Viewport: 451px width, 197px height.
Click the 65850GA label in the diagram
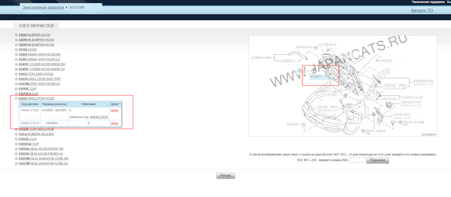click(x=390, y=99)
